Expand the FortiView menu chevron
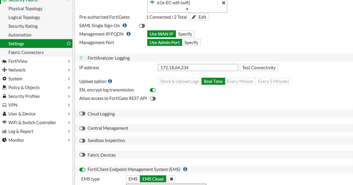This screenshot has width=353, height=185. tap(69, 61)
